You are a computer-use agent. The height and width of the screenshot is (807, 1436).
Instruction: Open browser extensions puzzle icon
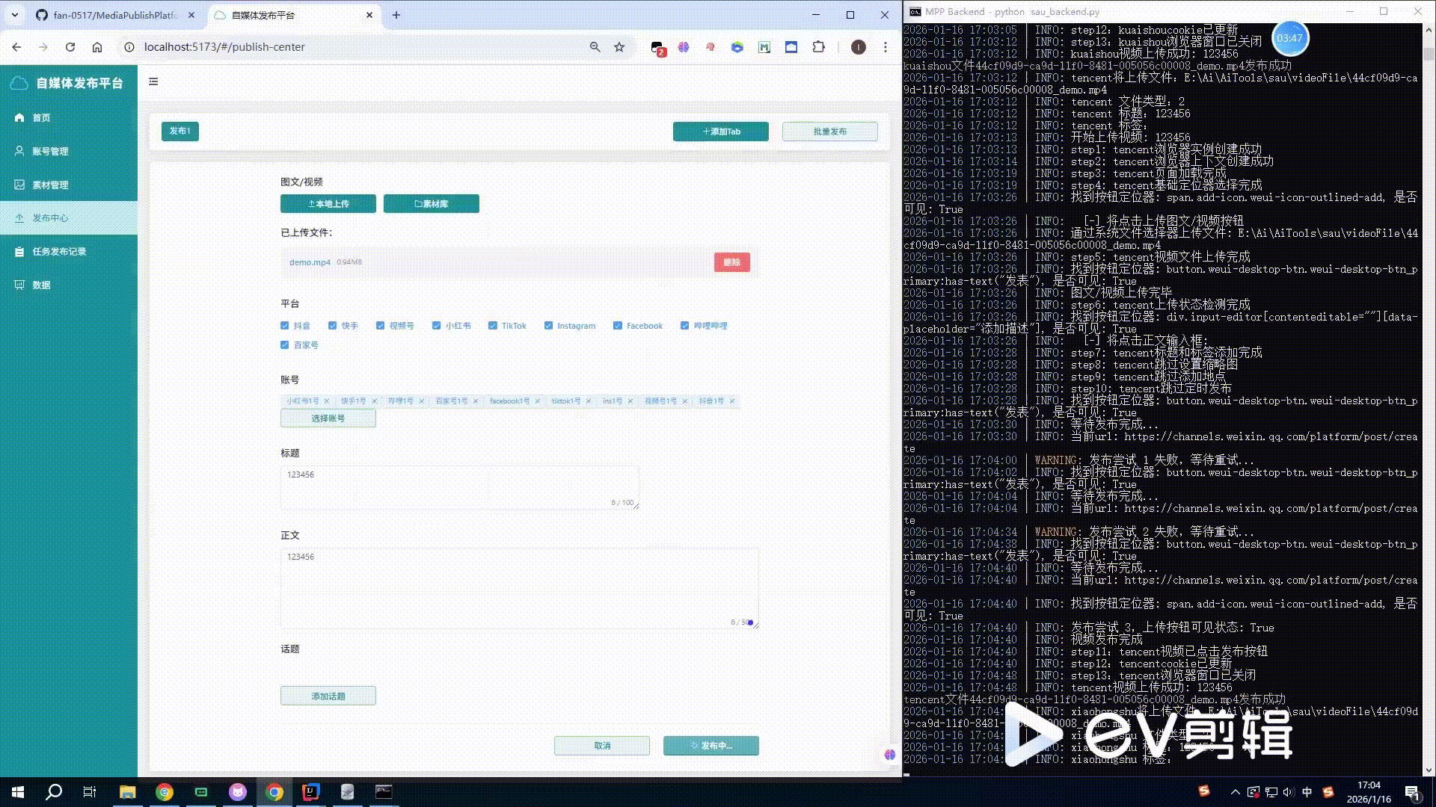819,47
